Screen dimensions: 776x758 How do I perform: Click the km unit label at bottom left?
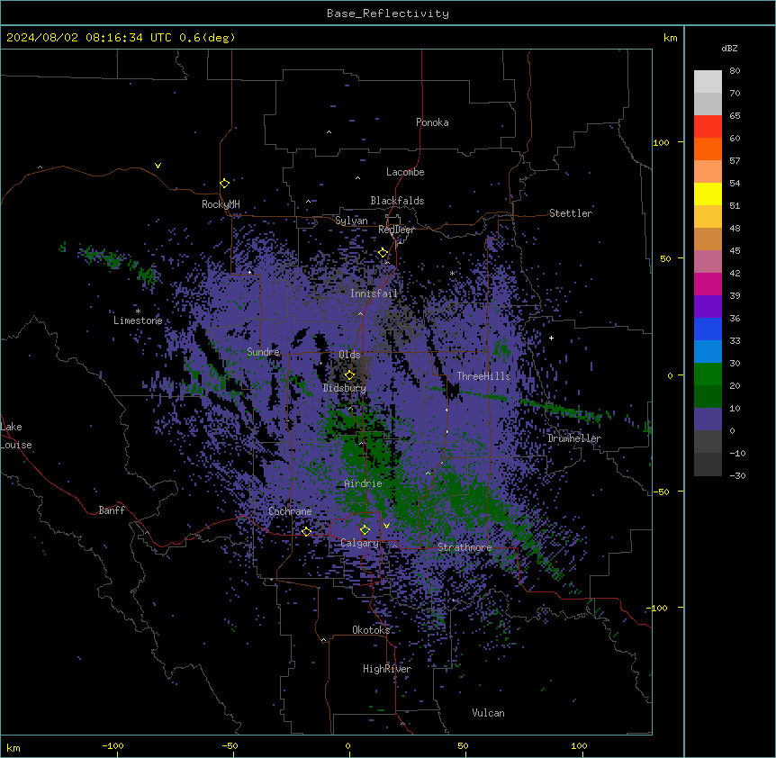click(x=14, y=748)
